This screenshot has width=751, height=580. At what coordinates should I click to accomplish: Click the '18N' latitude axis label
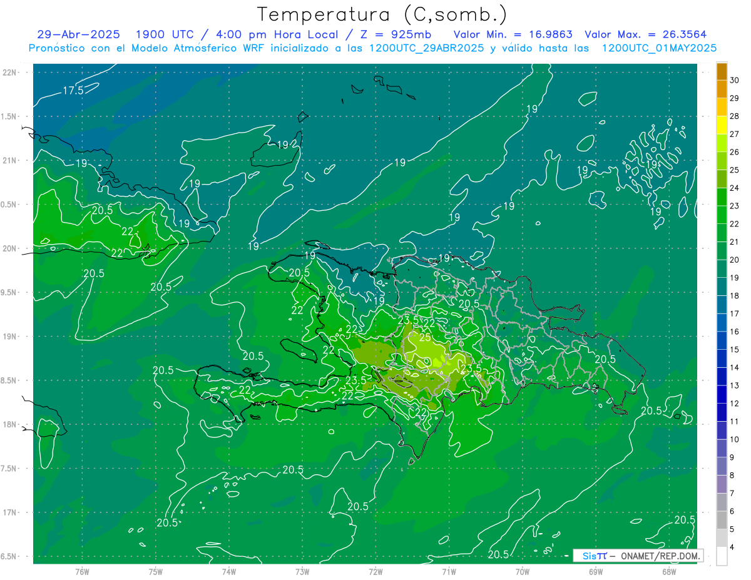coord(11,424)
